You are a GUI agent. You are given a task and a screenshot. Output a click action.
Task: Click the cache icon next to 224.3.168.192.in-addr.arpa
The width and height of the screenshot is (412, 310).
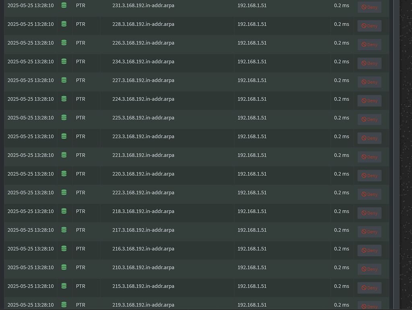pyautogui.click(x=64, y=99)
